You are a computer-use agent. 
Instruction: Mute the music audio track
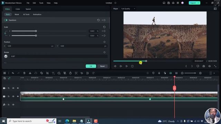point(13,105)
